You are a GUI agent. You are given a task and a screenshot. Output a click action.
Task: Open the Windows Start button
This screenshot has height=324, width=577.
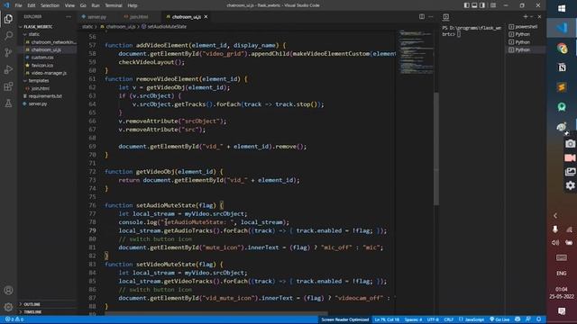click(562, 8)
